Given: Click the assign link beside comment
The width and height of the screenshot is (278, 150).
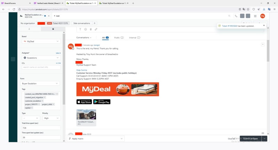Looking at the screenshot, I should [x=97, y=45].
